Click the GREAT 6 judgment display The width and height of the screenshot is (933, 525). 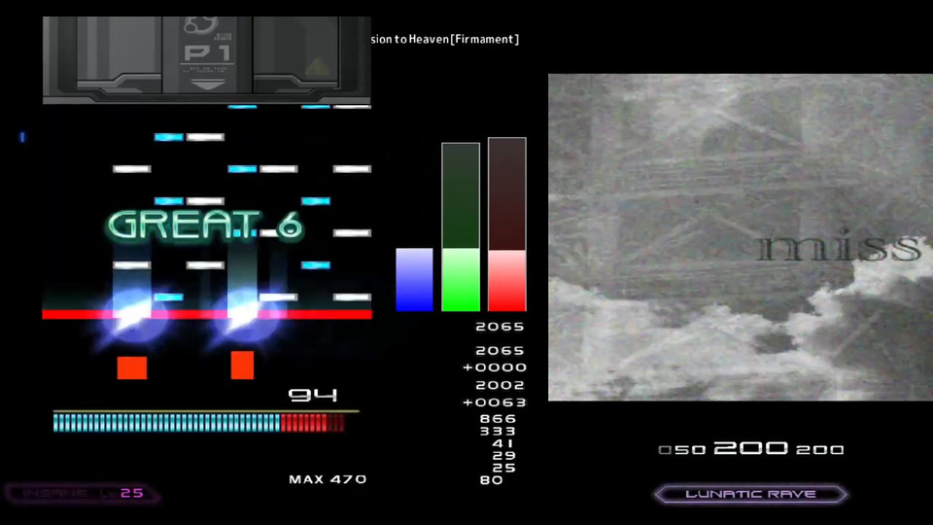[x=205, y=226]
